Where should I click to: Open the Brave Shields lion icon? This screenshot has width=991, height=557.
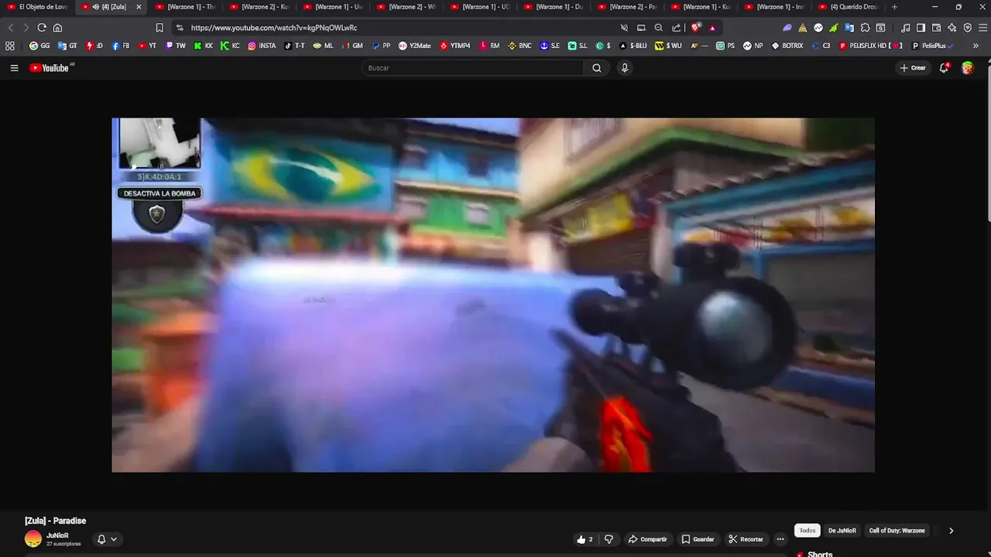(696, 27)
